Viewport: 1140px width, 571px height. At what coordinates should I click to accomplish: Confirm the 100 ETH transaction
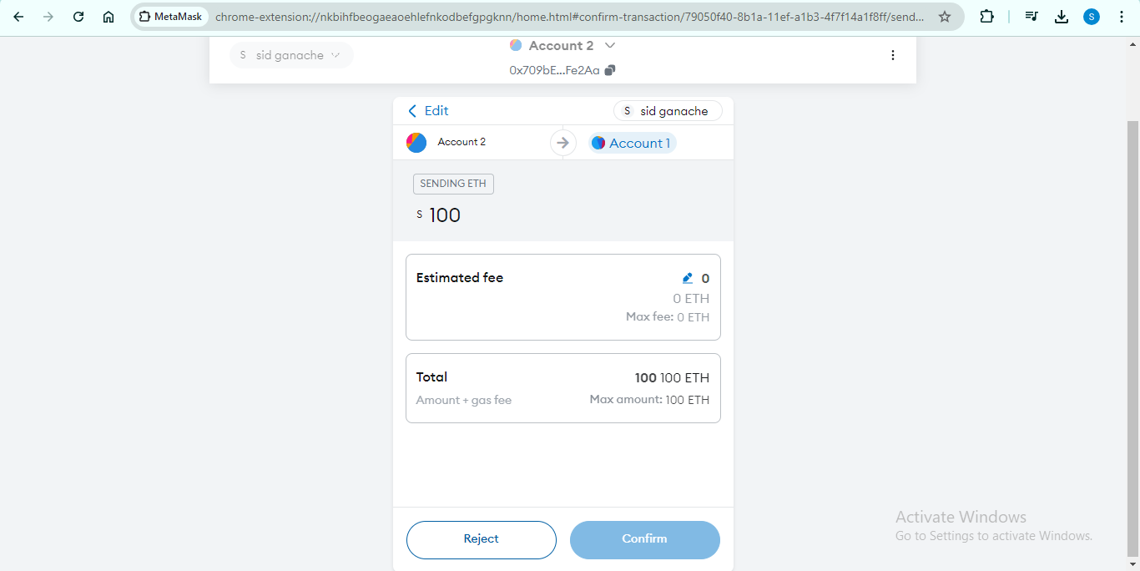(644, 539)
